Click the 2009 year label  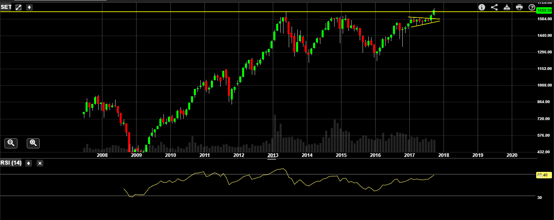click(136, 155)
